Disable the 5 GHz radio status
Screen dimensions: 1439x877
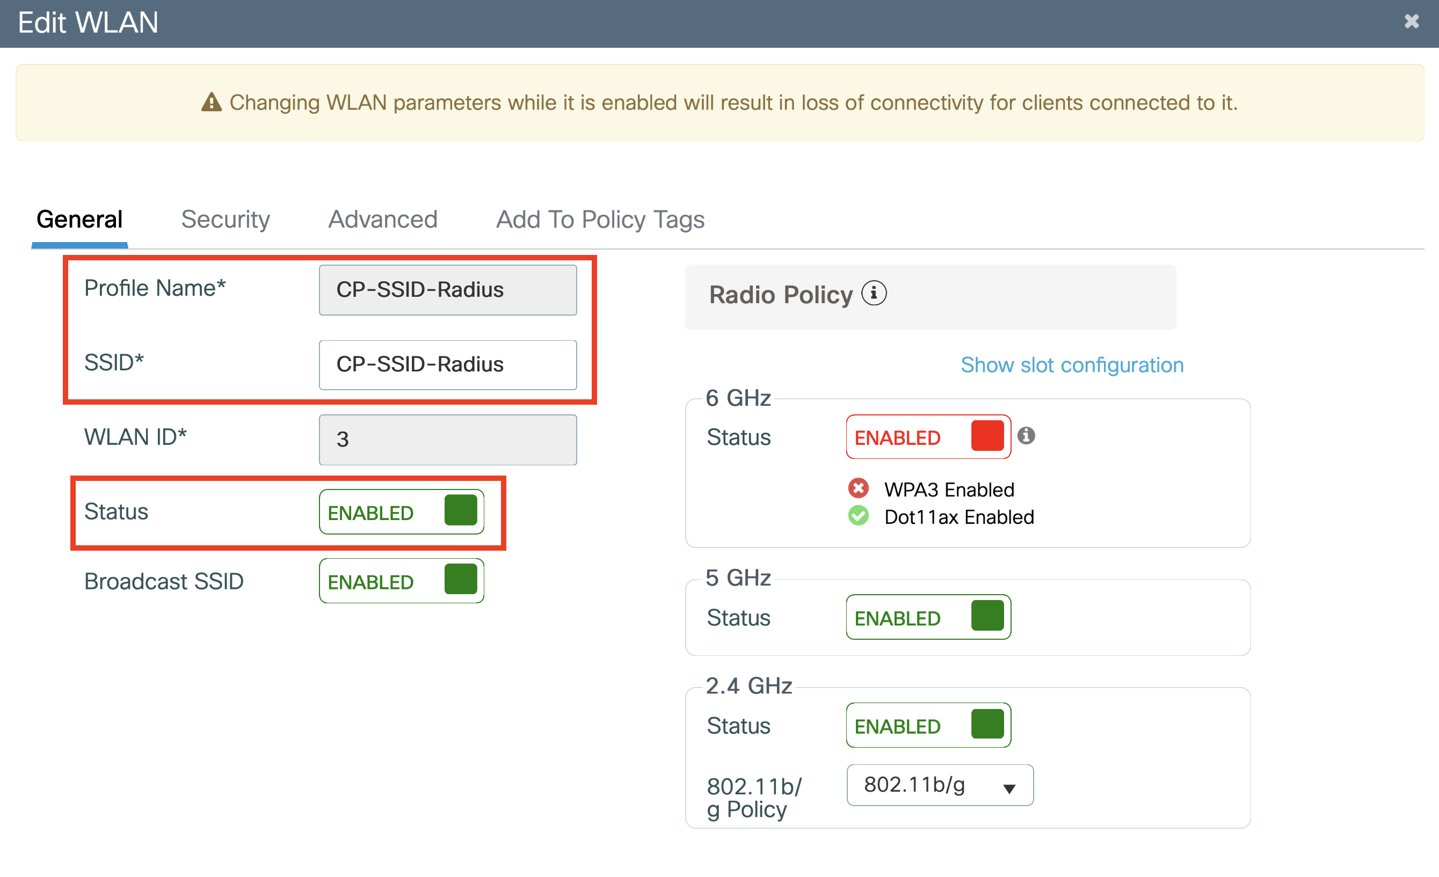tap(928, 617)
